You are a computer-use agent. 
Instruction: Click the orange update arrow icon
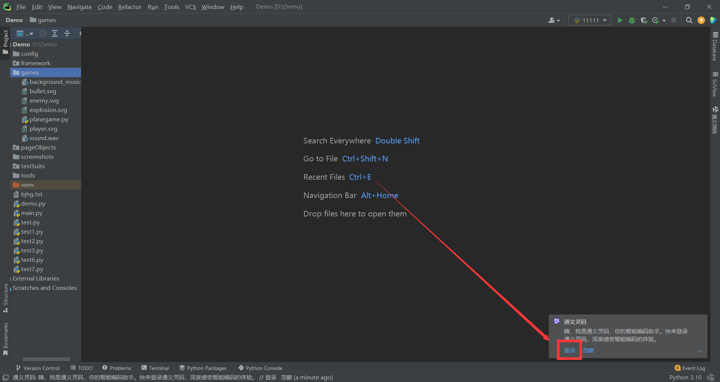(701, 20)
